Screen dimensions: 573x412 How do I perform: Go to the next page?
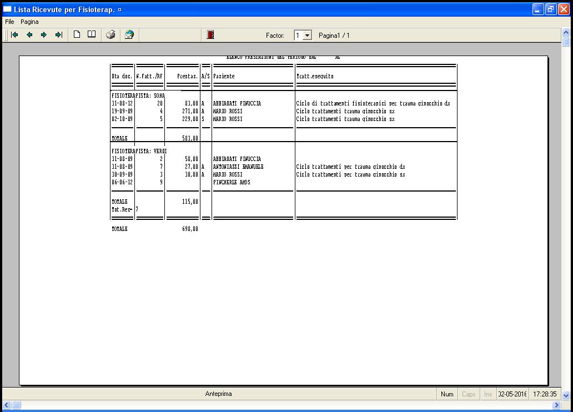pos(44,35)
